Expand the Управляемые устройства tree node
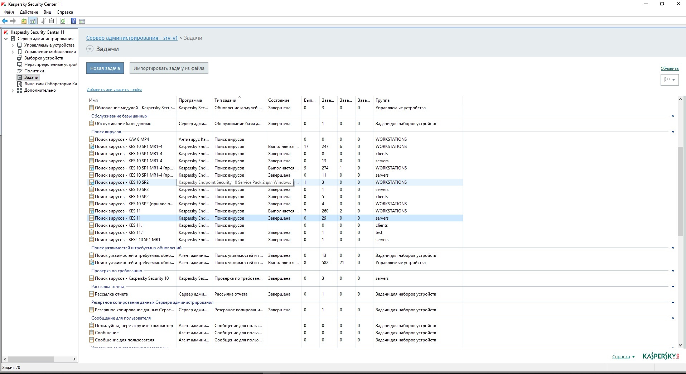Viewport: 686px width, 374px height. (13, 45)
